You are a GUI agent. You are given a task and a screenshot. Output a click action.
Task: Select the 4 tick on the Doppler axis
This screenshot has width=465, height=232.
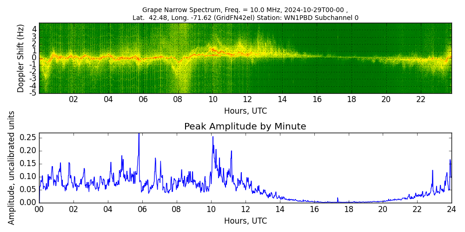coord(34,29)
